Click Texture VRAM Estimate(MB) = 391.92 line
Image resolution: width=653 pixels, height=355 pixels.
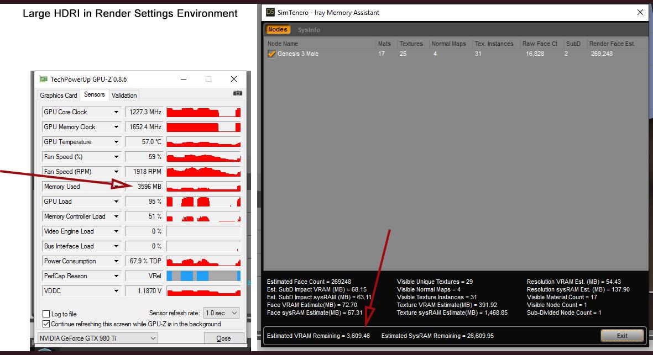pos(447,305)
